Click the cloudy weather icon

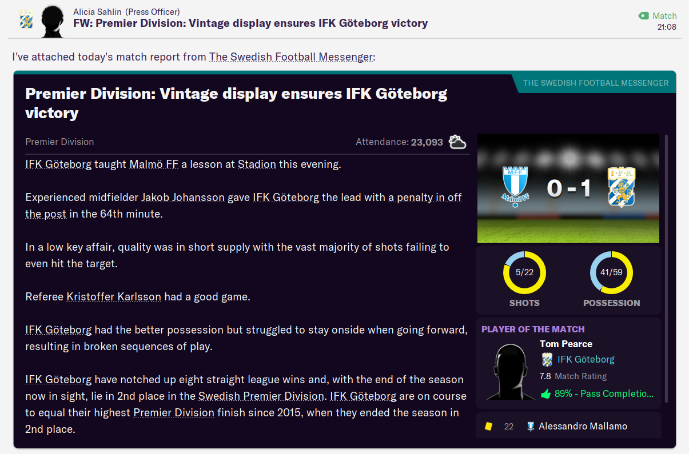(x=457, y=142)
